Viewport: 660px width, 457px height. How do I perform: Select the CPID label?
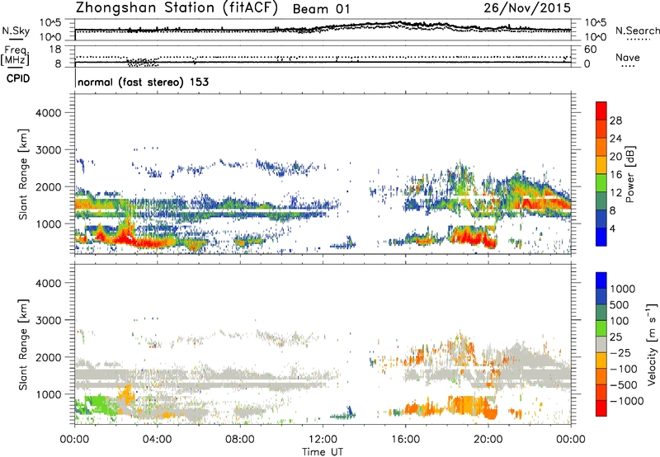18,78
